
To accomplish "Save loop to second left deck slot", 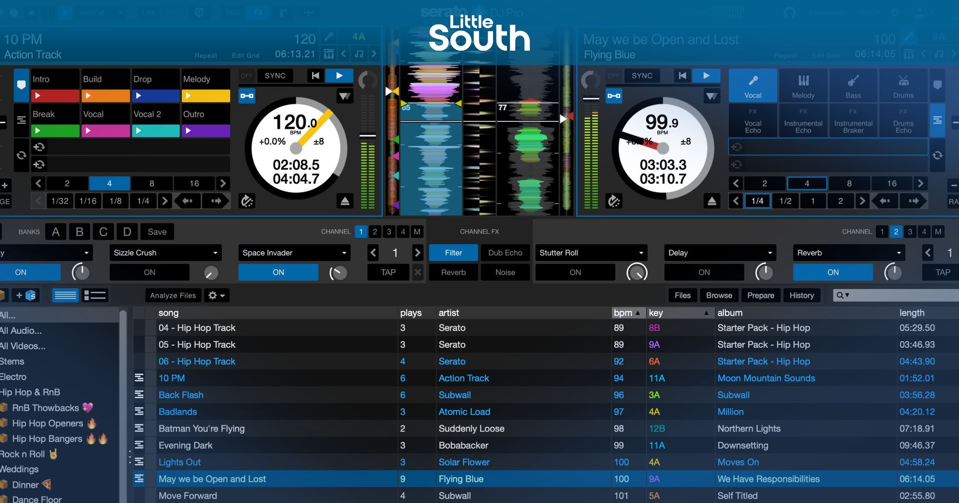I will pos(39,164).
